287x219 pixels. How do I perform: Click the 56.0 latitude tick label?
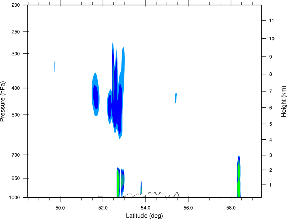188,208
